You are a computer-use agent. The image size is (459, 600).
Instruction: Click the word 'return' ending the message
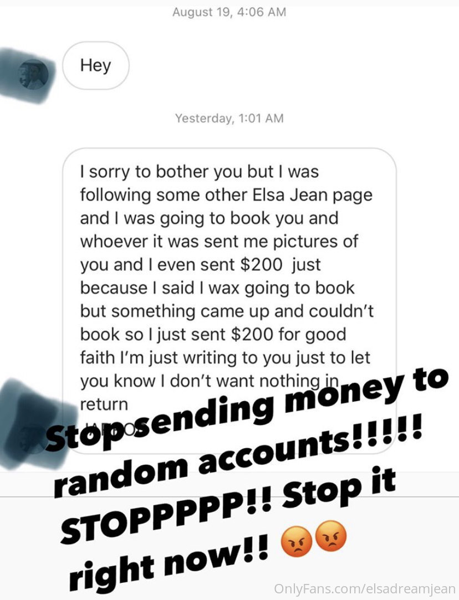point(104,404)
